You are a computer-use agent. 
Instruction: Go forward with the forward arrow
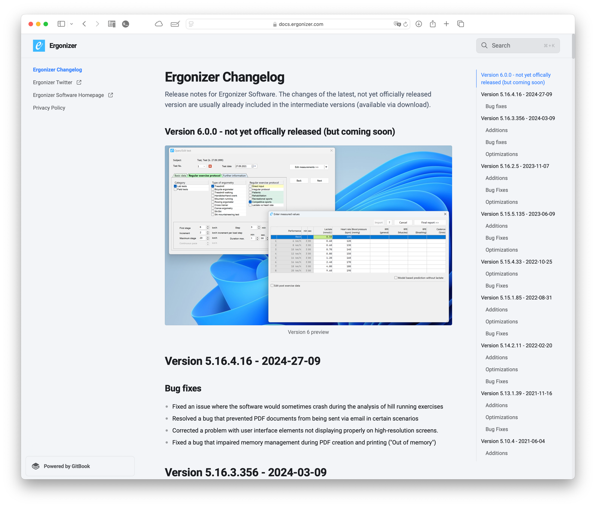pos(97,24)
